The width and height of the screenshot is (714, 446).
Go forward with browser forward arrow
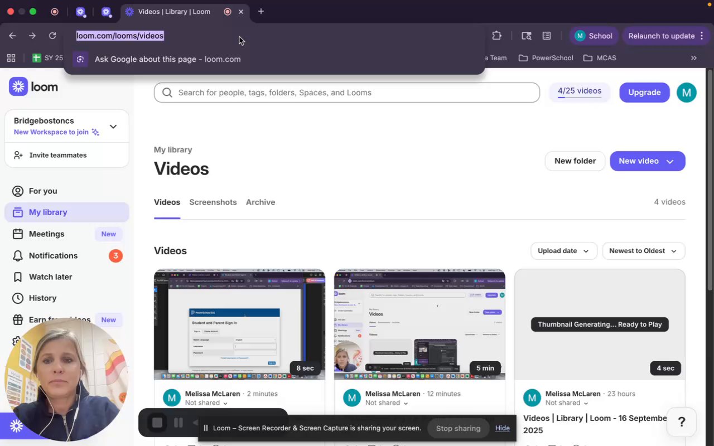pos(32,36)
